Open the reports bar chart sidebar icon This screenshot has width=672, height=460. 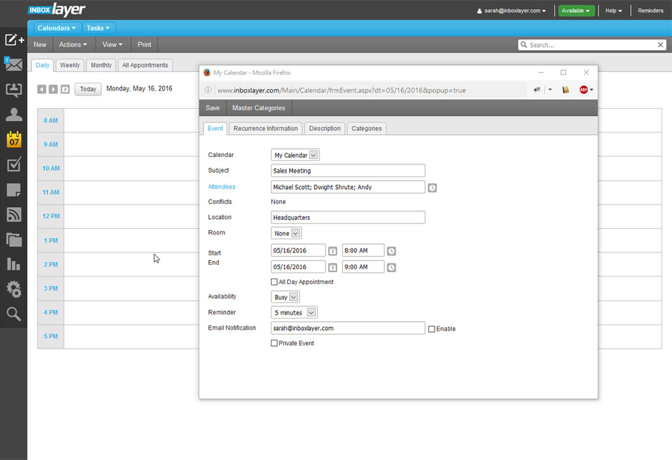coord(14,264)
